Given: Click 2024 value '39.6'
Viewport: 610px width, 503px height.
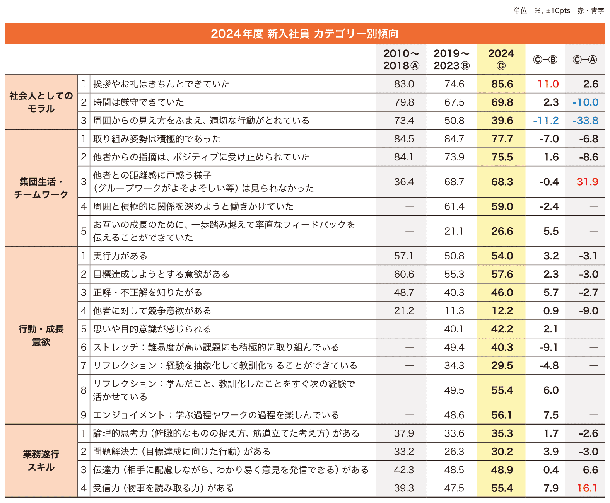Looking at the screenshot, I should pos(502,120).
